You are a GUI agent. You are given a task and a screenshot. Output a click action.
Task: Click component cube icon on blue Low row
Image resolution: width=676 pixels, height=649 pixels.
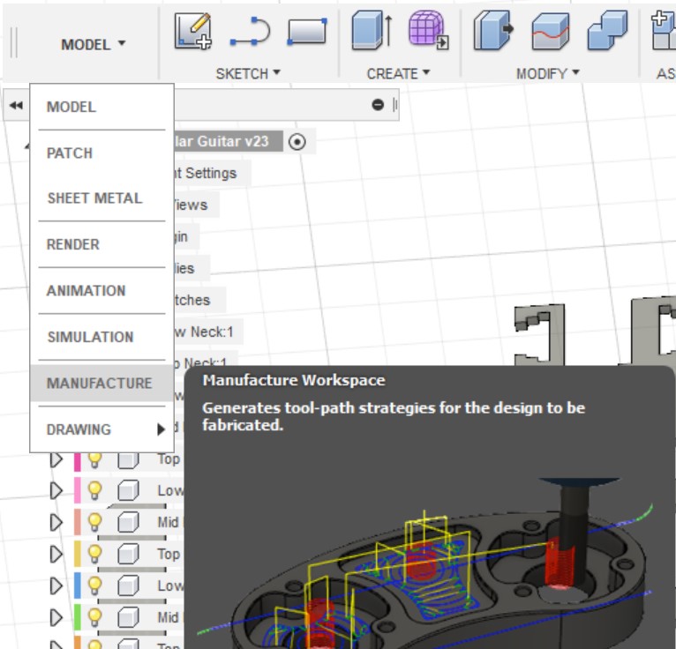[x=128, y=586]
